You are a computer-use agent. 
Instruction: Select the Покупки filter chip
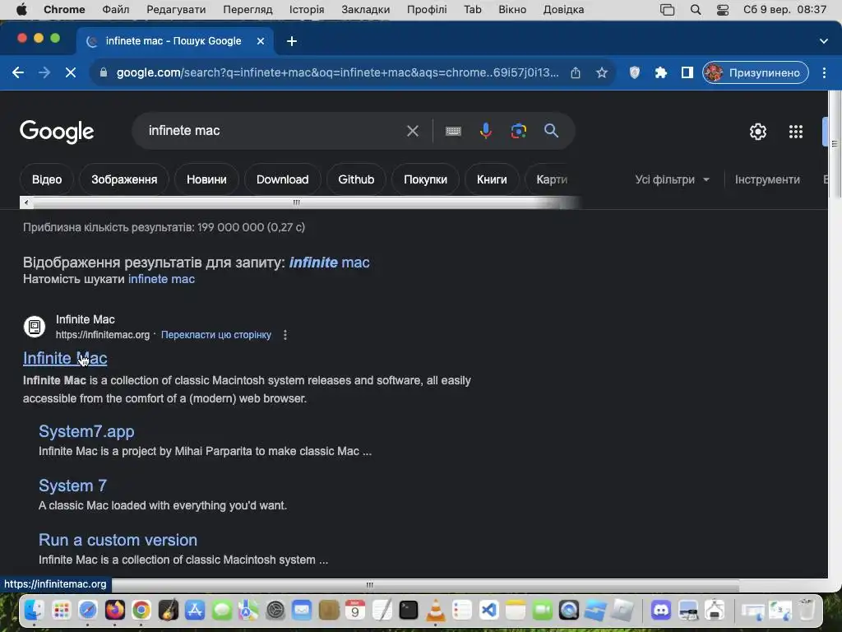(x=425, y=179)
